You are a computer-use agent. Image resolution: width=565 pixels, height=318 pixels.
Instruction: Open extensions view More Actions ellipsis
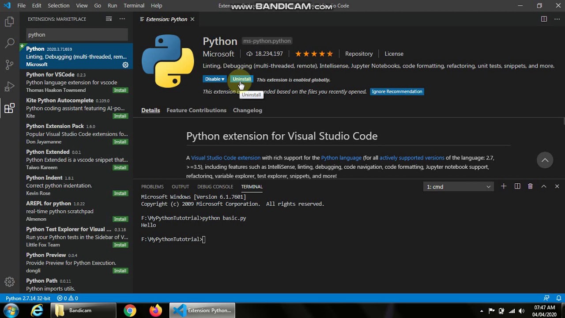122,19
